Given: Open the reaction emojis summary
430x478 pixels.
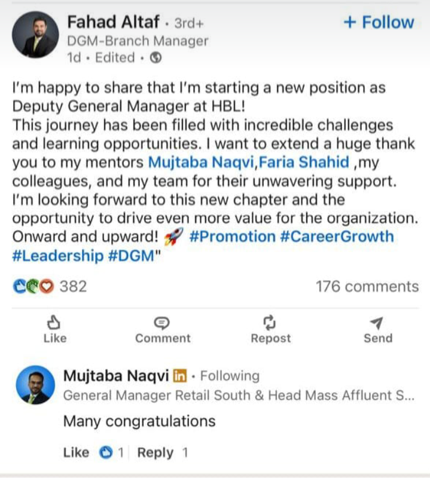Looking at the screenshot, I should 33,287.
